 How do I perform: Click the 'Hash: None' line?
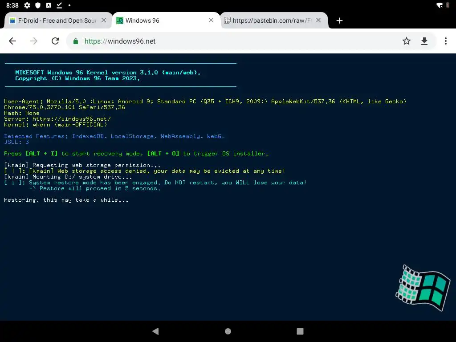22,113
